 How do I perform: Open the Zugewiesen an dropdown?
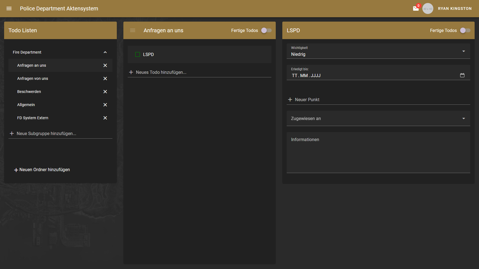tap(378, 118)
